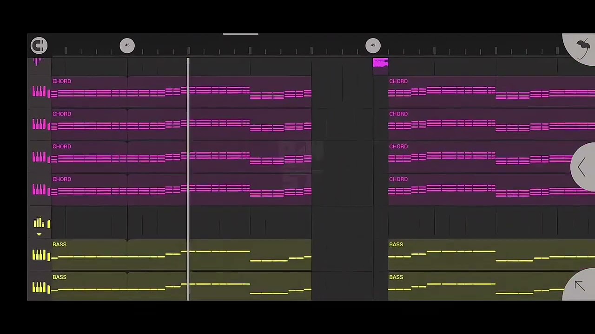Select first BASS track's clip after bar 49
This screenshot has height=334, width=595.
(491, 255)
